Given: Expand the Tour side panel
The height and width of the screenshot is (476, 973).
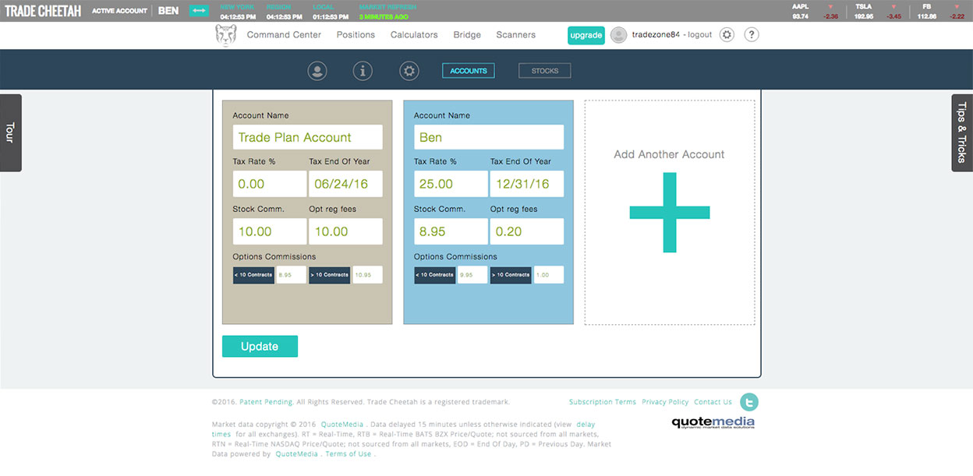Looking at the screenshot, I should tap(10, 132).
